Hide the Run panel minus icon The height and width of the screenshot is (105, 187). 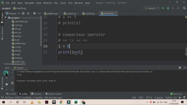coord(185,68)
